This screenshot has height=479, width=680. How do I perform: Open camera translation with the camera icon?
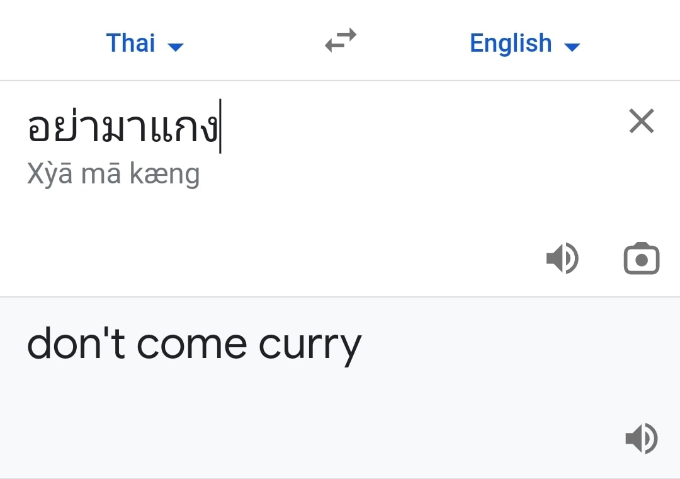pyautogui.click(x=642, y=258)
